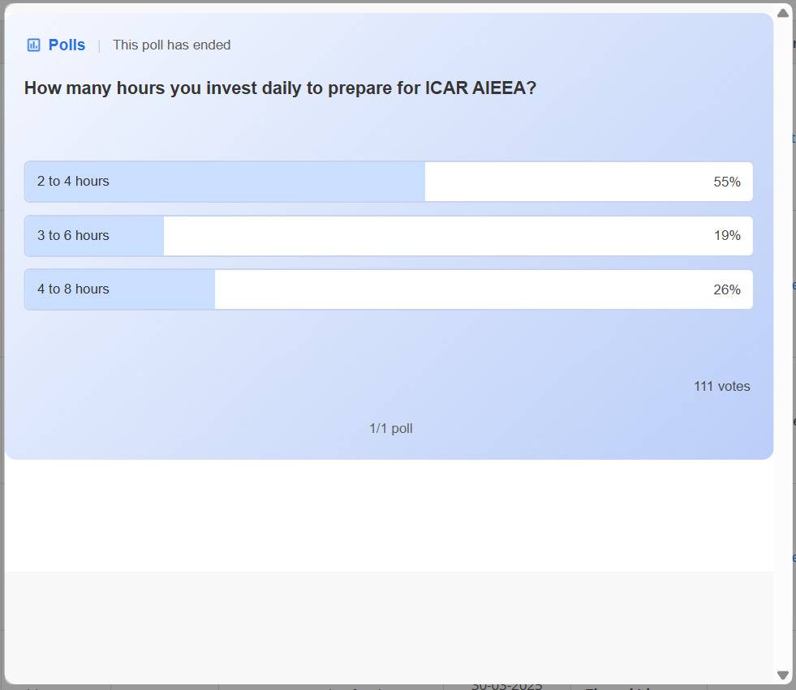Click the 19% result percentage
Image resolution: width=796 pixels, height=690 pixels.
tap(726, 236)
